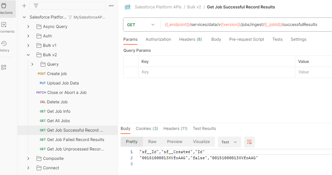Viewport: 332px width, 175px height.
Task: Click Bulk v2 in the breadcrumb
Action: (x=194, y=7)
